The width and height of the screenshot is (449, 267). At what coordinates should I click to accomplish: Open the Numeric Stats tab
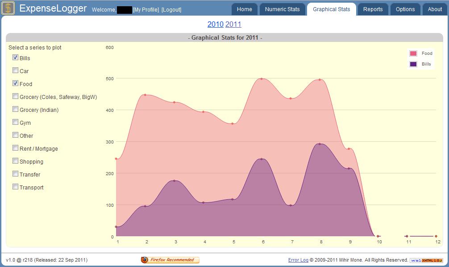(x=283, y=9)
